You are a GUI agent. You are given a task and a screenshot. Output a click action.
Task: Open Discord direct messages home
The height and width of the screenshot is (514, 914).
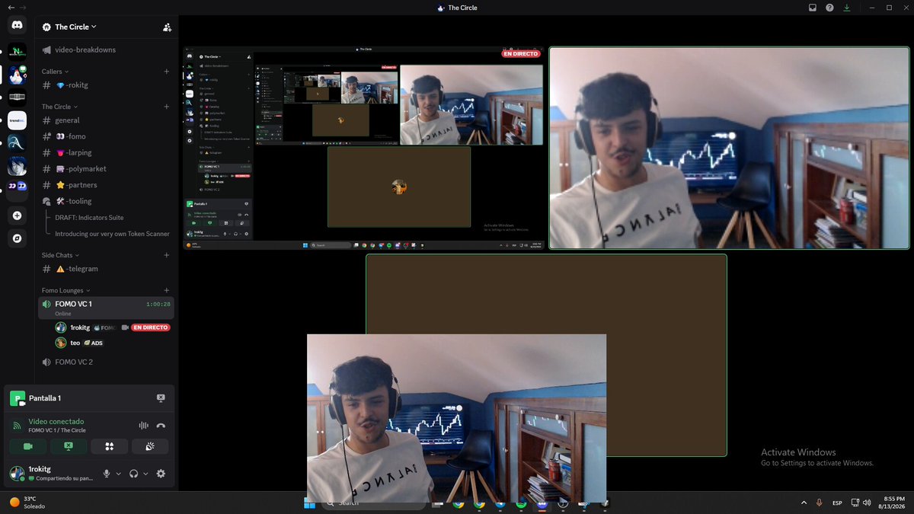point(17,25)
